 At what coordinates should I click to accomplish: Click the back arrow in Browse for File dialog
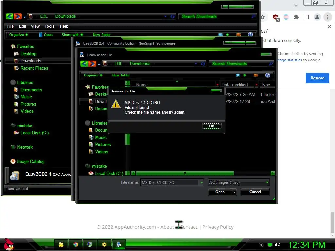tap(84, 64)
